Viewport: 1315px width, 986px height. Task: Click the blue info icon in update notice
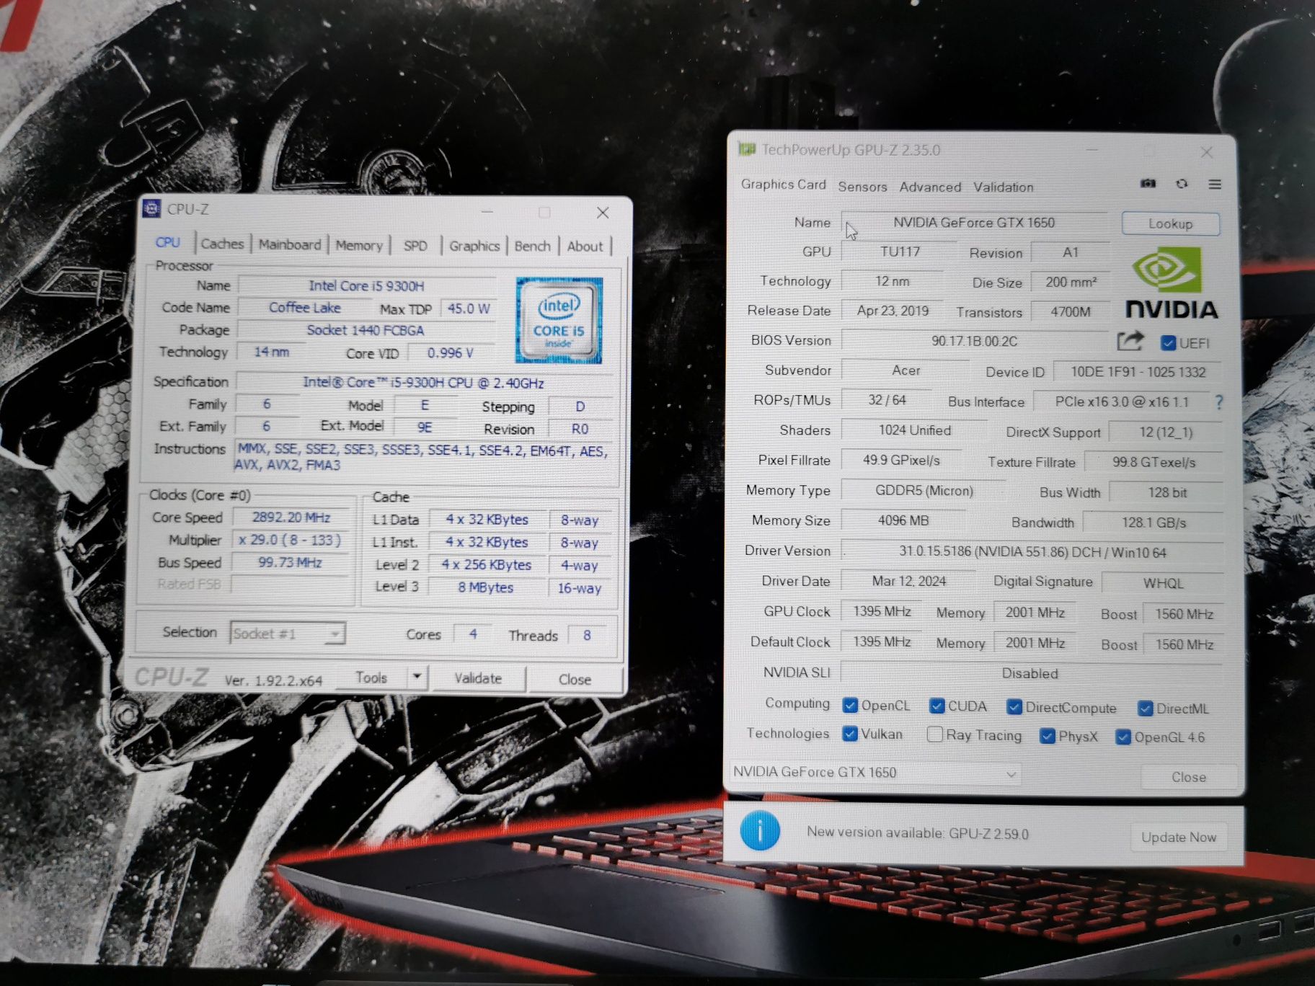tap(760, 830)
